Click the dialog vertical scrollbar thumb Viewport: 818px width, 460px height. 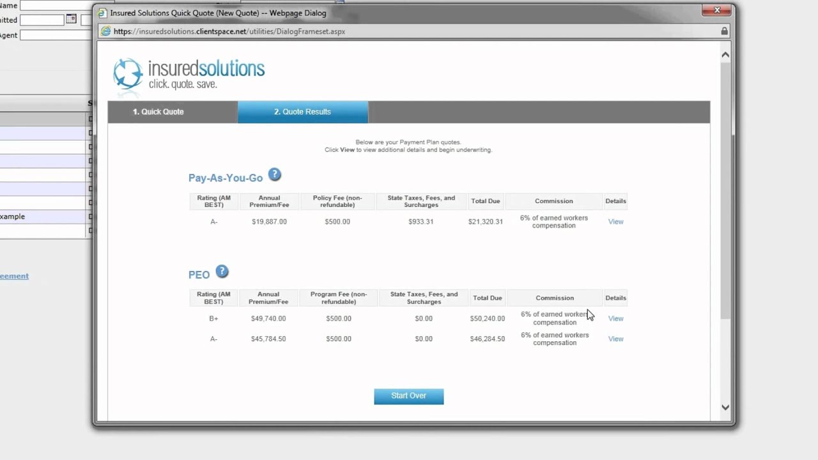(x=725, y=190)
